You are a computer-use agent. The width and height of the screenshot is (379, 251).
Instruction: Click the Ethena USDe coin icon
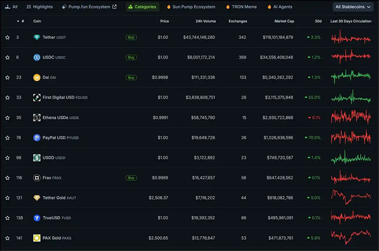point(36,117)
